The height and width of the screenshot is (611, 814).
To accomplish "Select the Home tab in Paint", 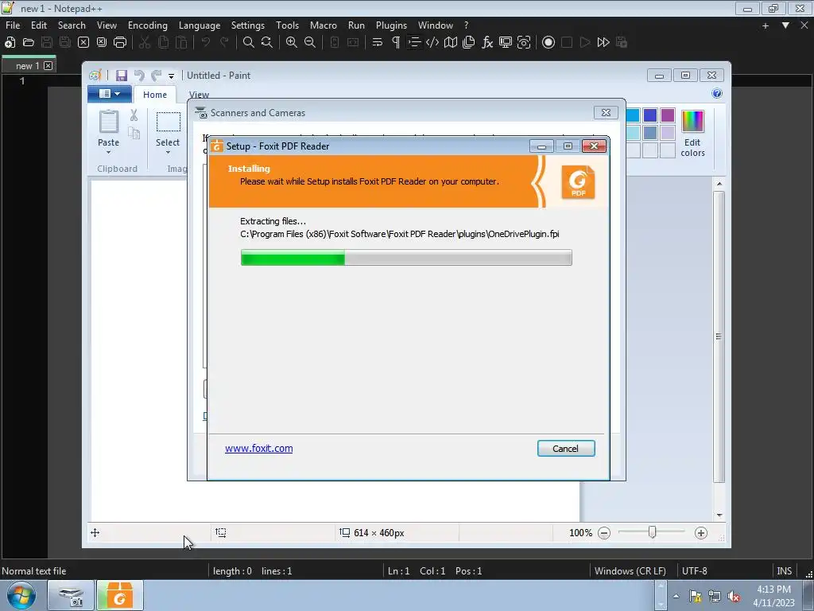I will (155, 95).
